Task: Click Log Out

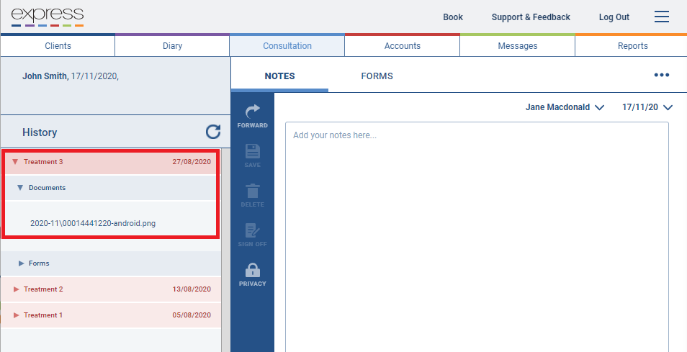Action: point(614,17)
